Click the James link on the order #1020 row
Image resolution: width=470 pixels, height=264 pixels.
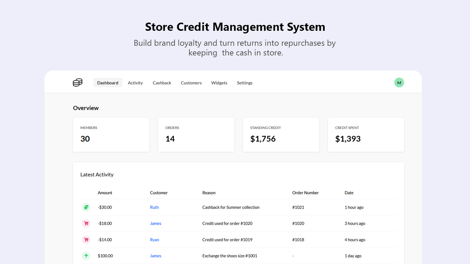tap(155, 224)
